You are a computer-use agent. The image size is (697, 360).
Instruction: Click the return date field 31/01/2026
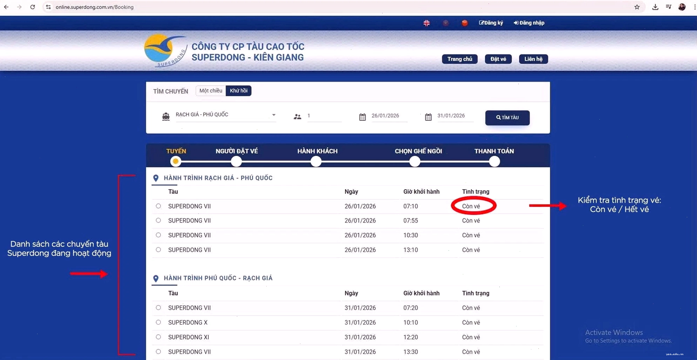coord(455,116)
